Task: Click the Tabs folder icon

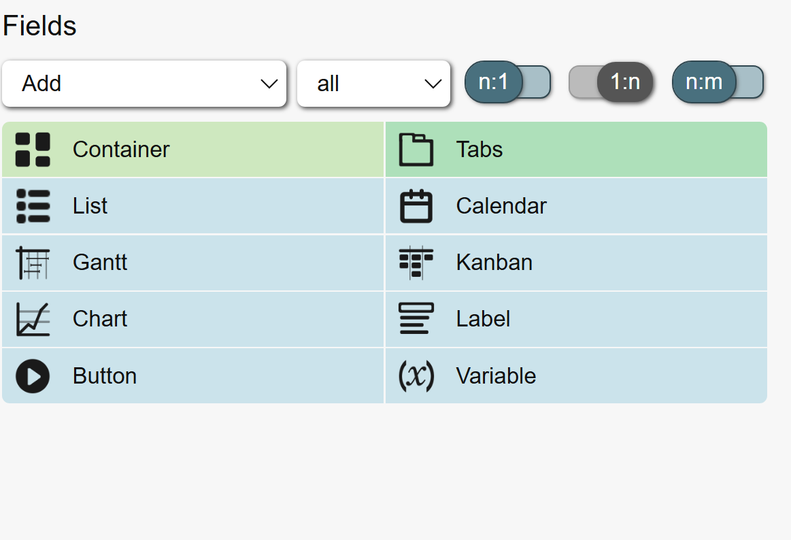Action: click(416, 150)
